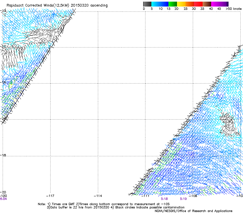Click the magenta 40-45 knots legend swatch

(215, 4)
